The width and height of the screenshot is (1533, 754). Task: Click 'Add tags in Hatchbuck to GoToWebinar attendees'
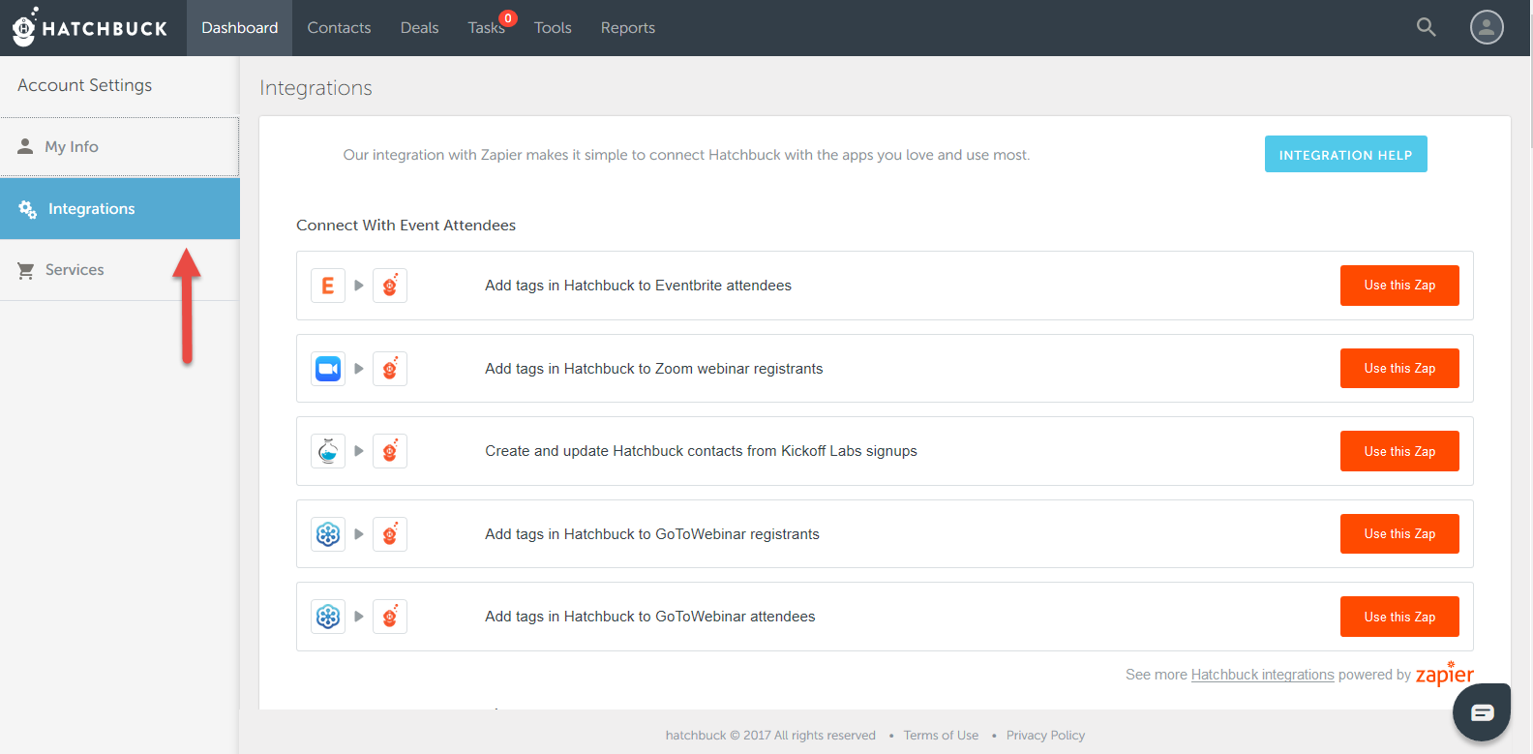pyautogui.click(x=650, y=617)
